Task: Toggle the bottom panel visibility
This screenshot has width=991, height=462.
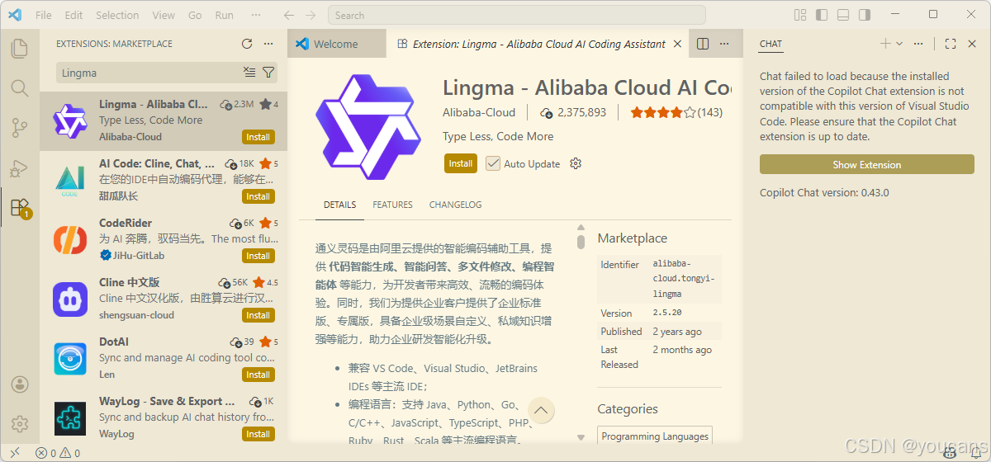Action: [x=843, y=15]
